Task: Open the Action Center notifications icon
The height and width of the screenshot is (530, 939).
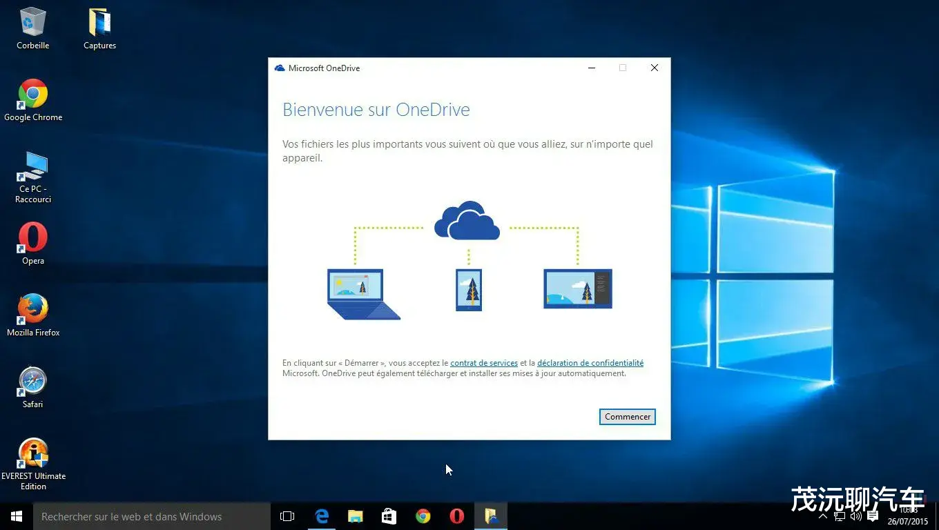Action: click(873, 516)
